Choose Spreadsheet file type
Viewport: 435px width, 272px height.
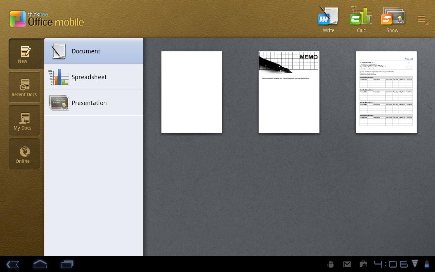coord(94,77)
